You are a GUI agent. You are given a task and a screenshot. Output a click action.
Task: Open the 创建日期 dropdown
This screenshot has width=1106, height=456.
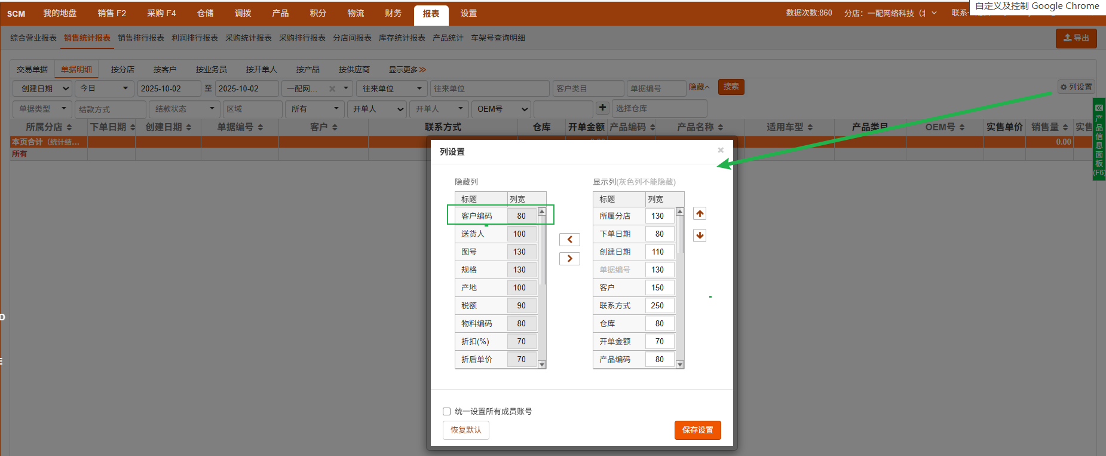[x=42, y=88]
